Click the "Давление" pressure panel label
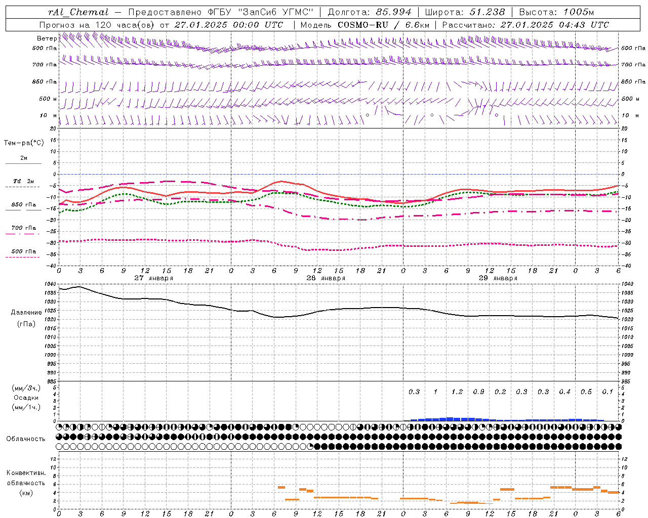 (26, 312)
